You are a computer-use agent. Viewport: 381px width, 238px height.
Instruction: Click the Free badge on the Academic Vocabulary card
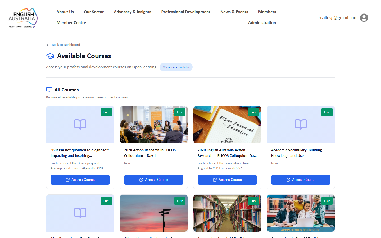327,112
